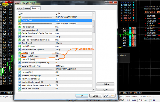Click the Cancel button
Image resolution: width=160 pixels, height=102 pixels.
[95, 96]
